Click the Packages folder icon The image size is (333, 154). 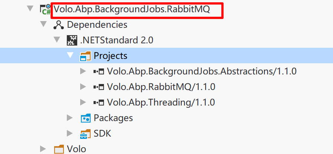tap(85, 118)
